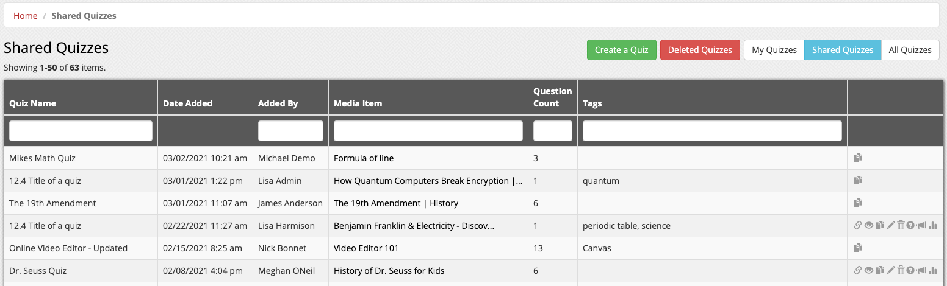The width and height of the screenshot is (947, 286).
Task: Switch to My Quizzes tab
Action: [x=774, y=50]
